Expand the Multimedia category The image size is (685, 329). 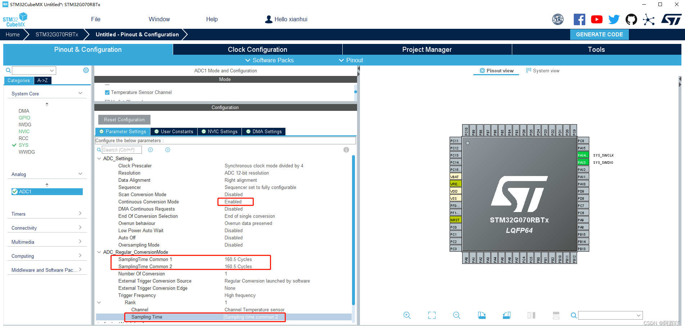80,242
